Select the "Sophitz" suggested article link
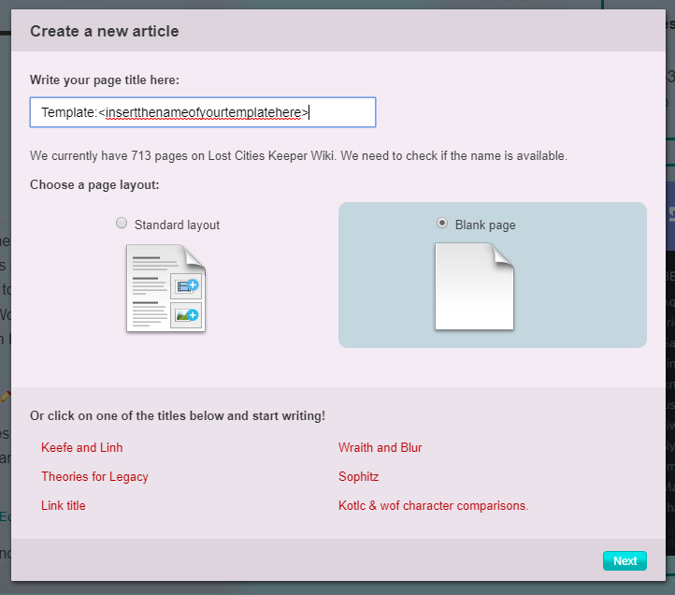Image resolution: width=675 pixels, height=595 pixels. [359, 477]
